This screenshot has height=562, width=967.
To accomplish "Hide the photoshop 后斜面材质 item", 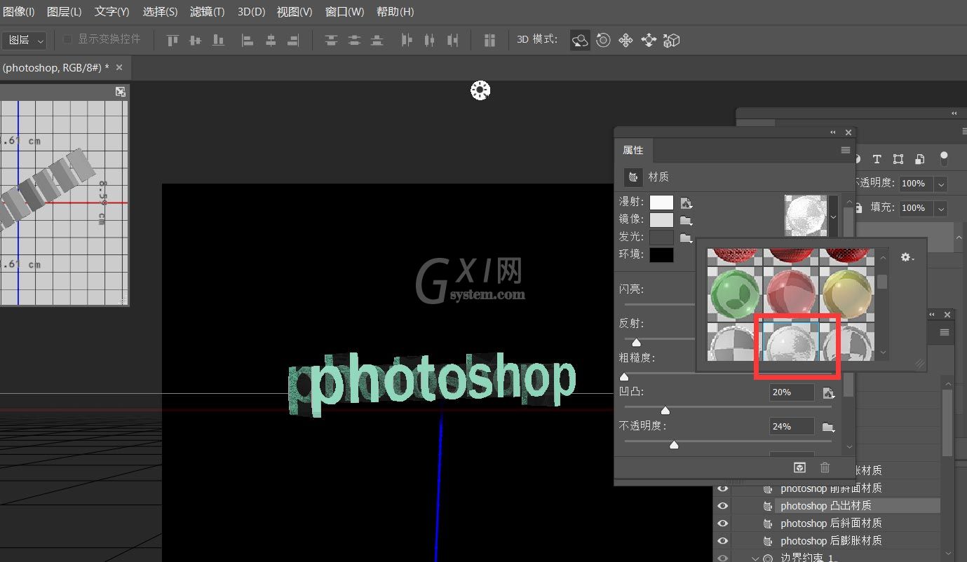I will [722, 523].
